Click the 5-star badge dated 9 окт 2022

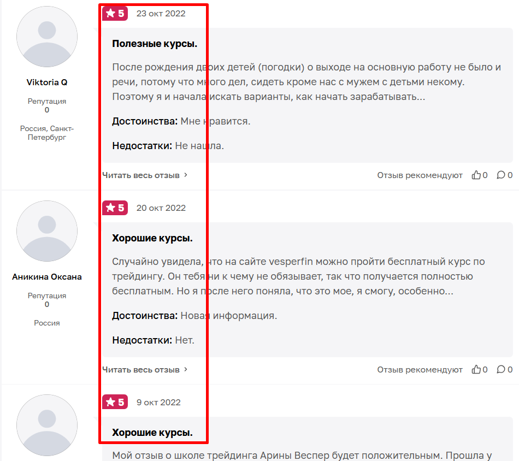point(115,402)
